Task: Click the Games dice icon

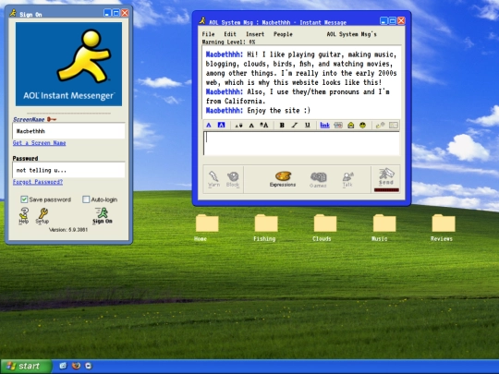Action: 318,180
